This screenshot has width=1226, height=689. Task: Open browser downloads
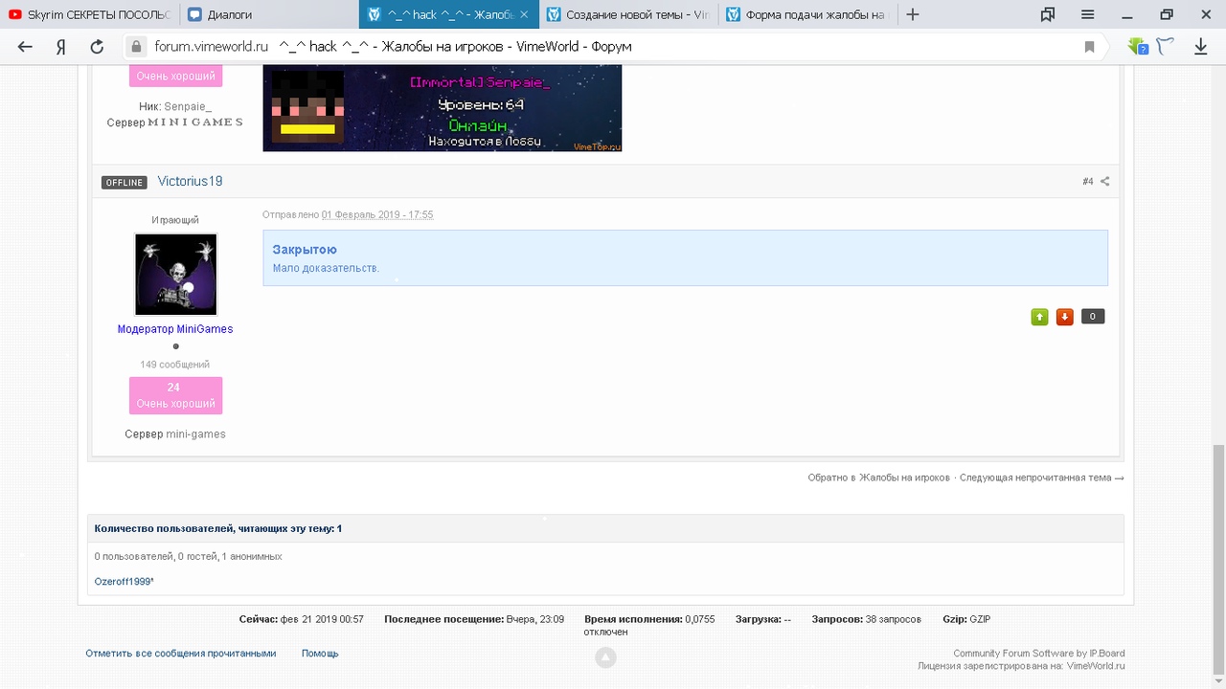coord(1200,47)
